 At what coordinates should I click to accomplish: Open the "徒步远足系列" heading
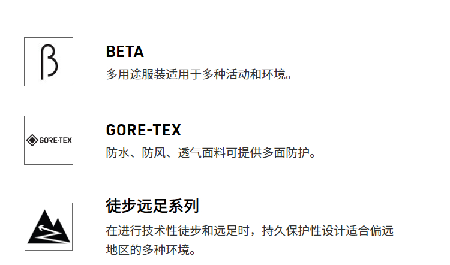(x=152, y=207)
